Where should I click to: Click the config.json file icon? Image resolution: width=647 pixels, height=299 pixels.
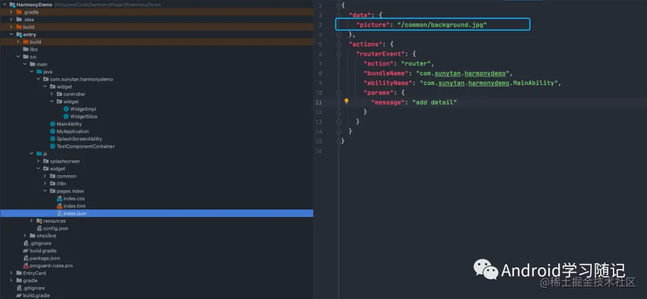coord(40,228)
